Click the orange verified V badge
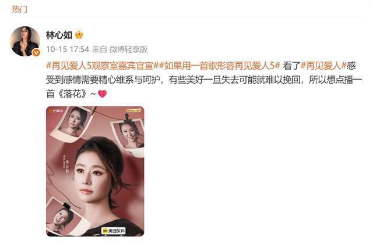Image resolution: width=373 pixels, height=244 pixels. coord(36,52)
